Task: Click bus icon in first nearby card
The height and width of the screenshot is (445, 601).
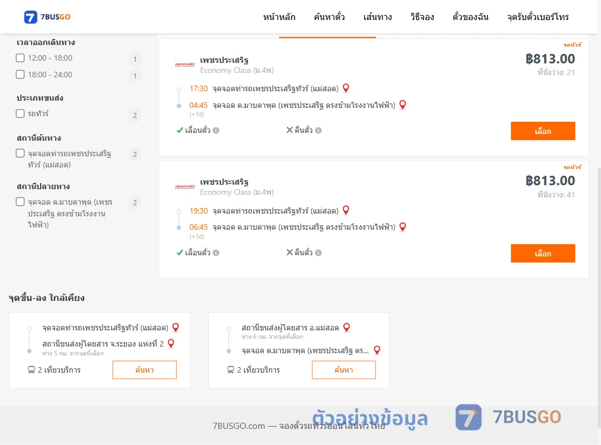Action: pyautogui.click(x=31, y=370)
